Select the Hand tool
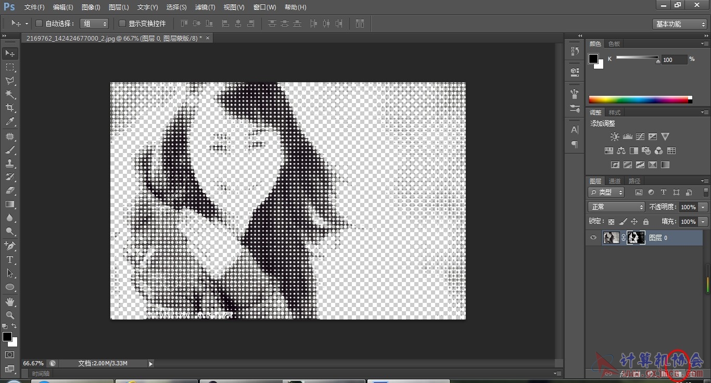Screen dimensions: 711x383 click(10, 301)
